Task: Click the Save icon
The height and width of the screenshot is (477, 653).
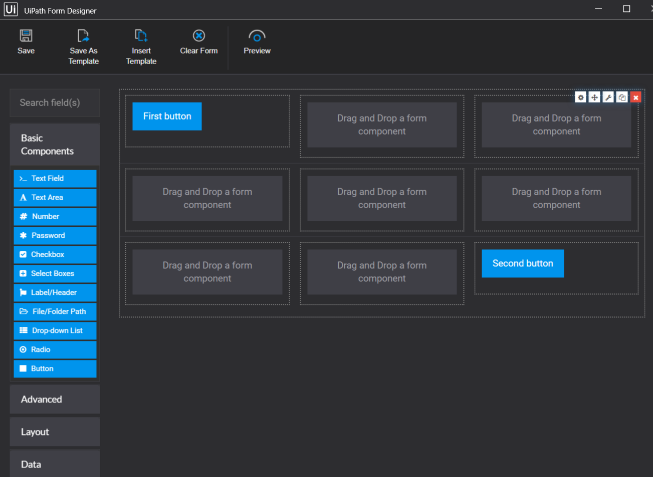Action: 26,40
